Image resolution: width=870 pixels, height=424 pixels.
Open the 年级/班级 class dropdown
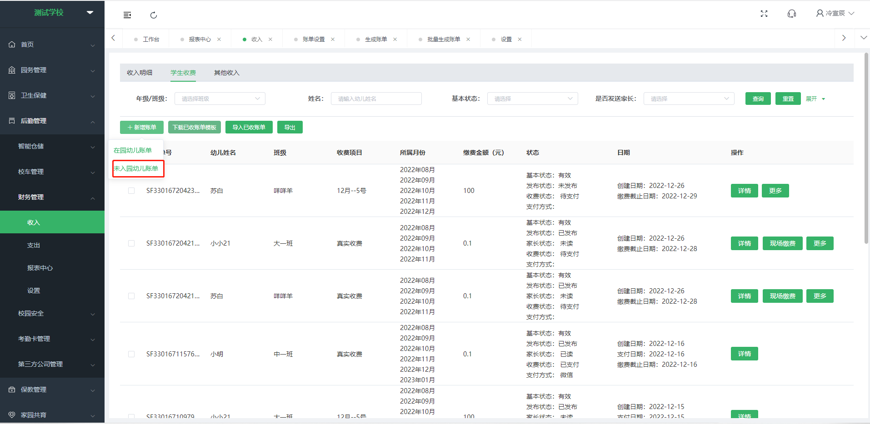tap(220, 99)
